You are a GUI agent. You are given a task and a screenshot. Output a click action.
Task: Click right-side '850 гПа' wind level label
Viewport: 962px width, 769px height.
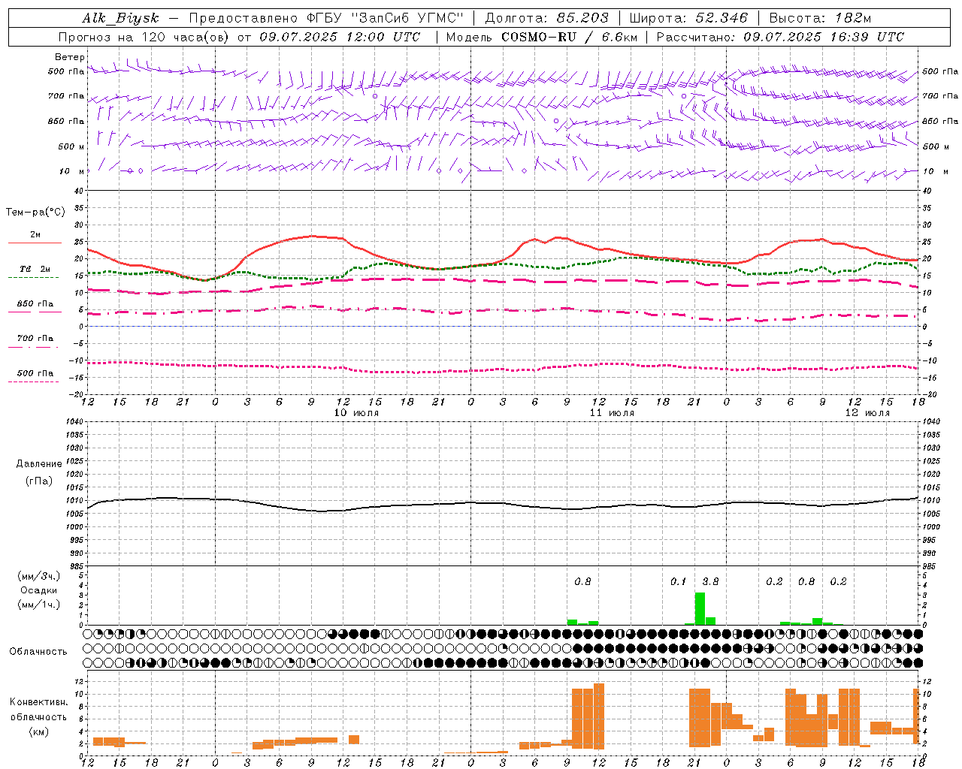click(940, 121)
